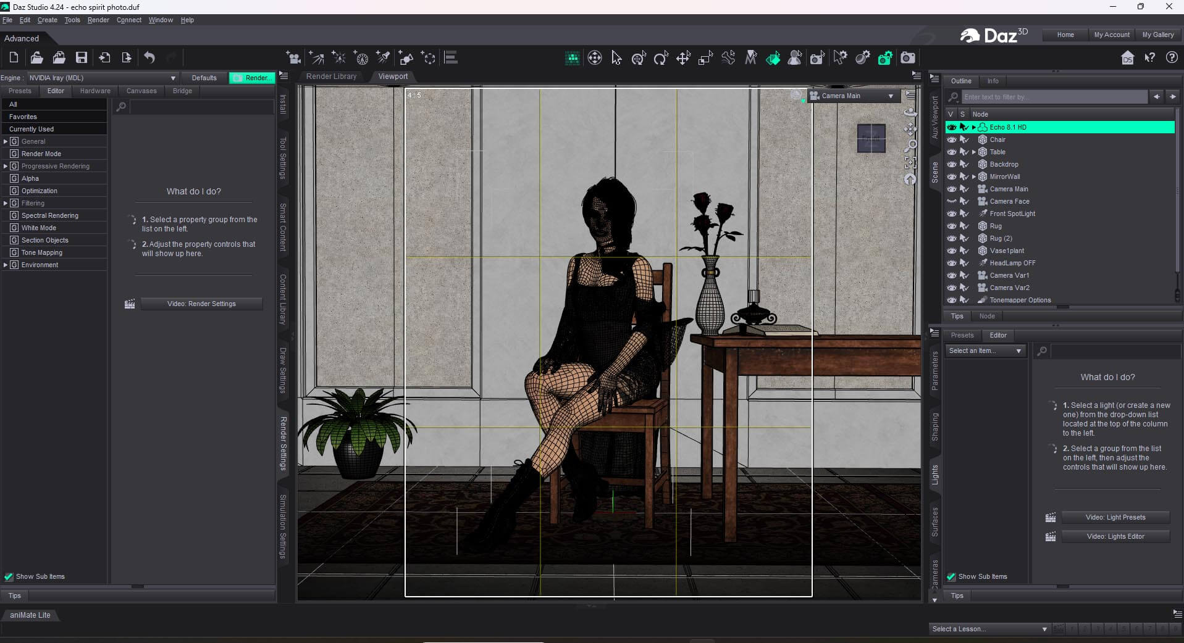
Task: Switch to the Render Library tab
Action: [x=331, y=77]
